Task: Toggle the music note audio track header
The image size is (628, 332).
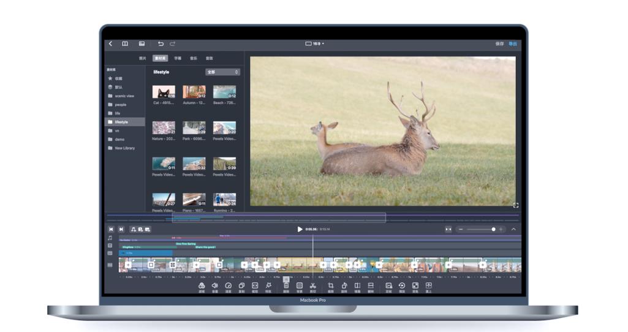Action: (110, 238)
